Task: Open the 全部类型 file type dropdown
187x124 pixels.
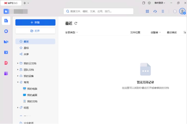Action: pos(72,32)
